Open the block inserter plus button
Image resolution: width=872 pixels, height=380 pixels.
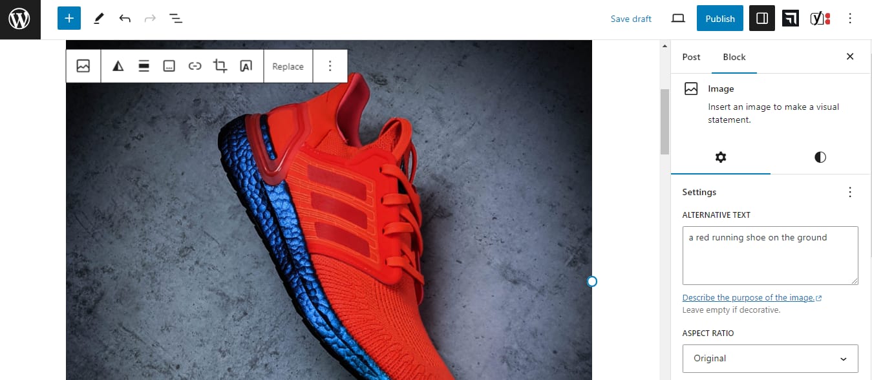click(69, 19)
